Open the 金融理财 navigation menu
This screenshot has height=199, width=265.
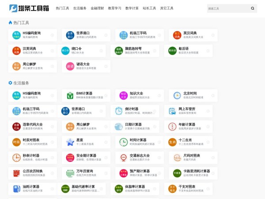click(x=97, y=8)
